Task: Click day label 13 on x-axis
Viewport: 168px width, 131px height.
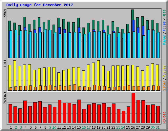Action: [69, 127]
